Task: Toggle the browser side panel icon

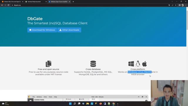Action: click(179, 5)
